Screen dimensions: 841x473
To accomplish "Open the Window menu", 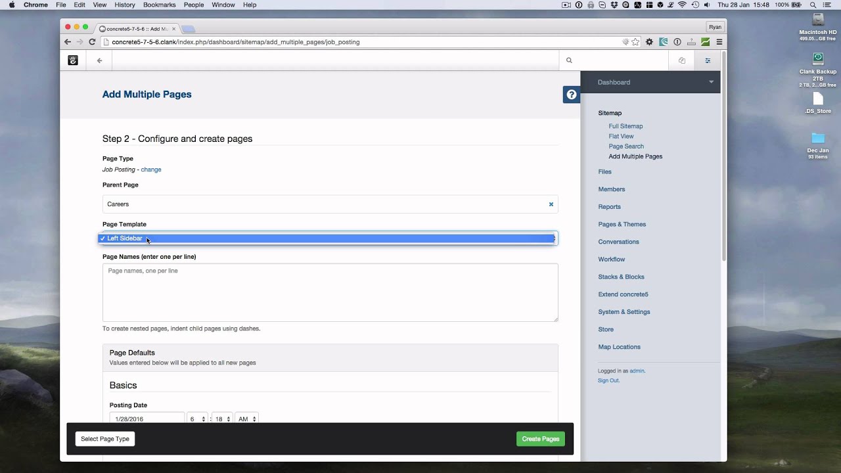I will pyautogui.click(x=223, y=5).
